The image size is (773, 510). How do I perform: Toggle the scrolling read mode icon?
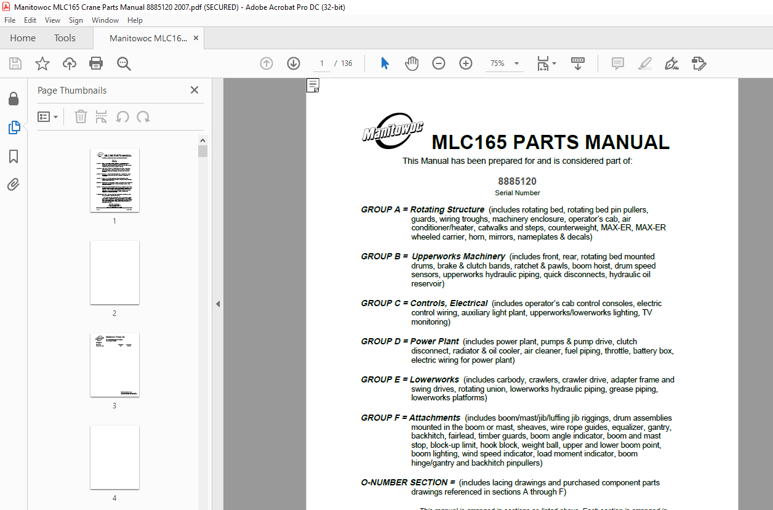(x=578, y=63)
